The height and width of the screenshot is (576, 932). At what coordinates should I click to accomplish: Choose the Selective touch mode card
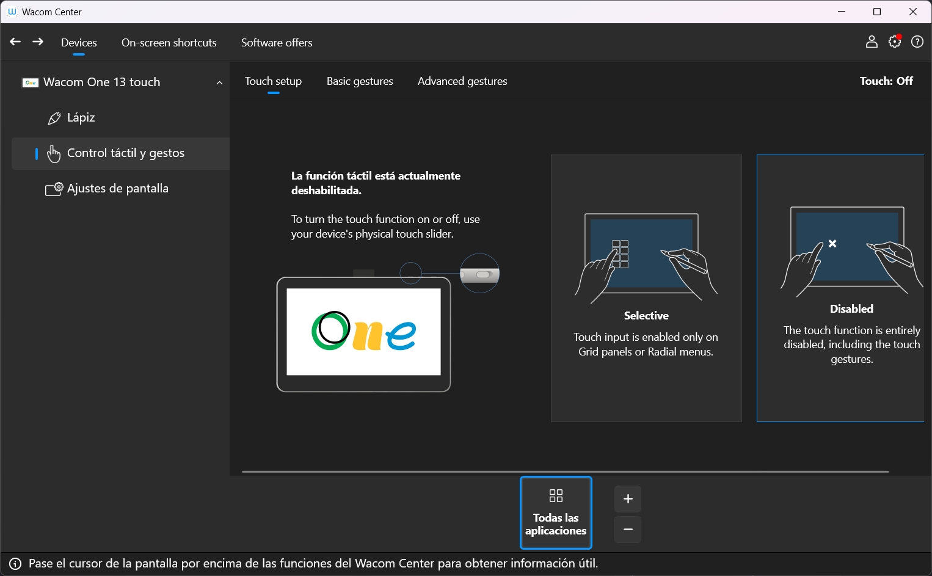tap(646, 288)
